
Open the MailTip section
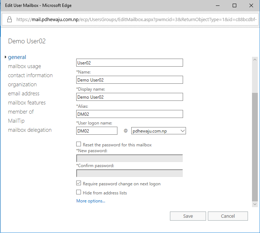pyautogui.click(x=16, y=121)
